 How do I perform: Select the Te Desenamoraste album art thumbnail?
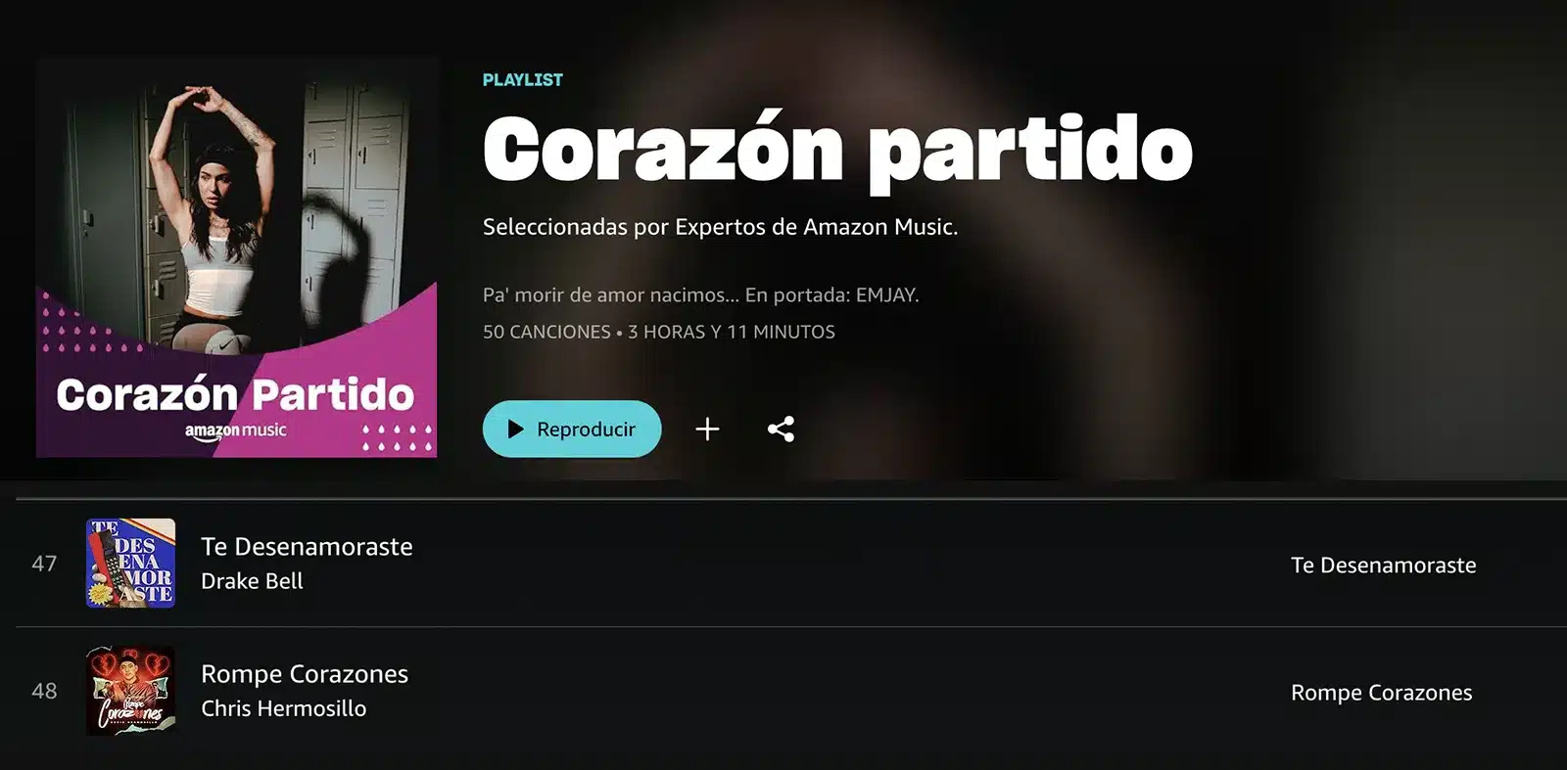(x=130, y=563)
